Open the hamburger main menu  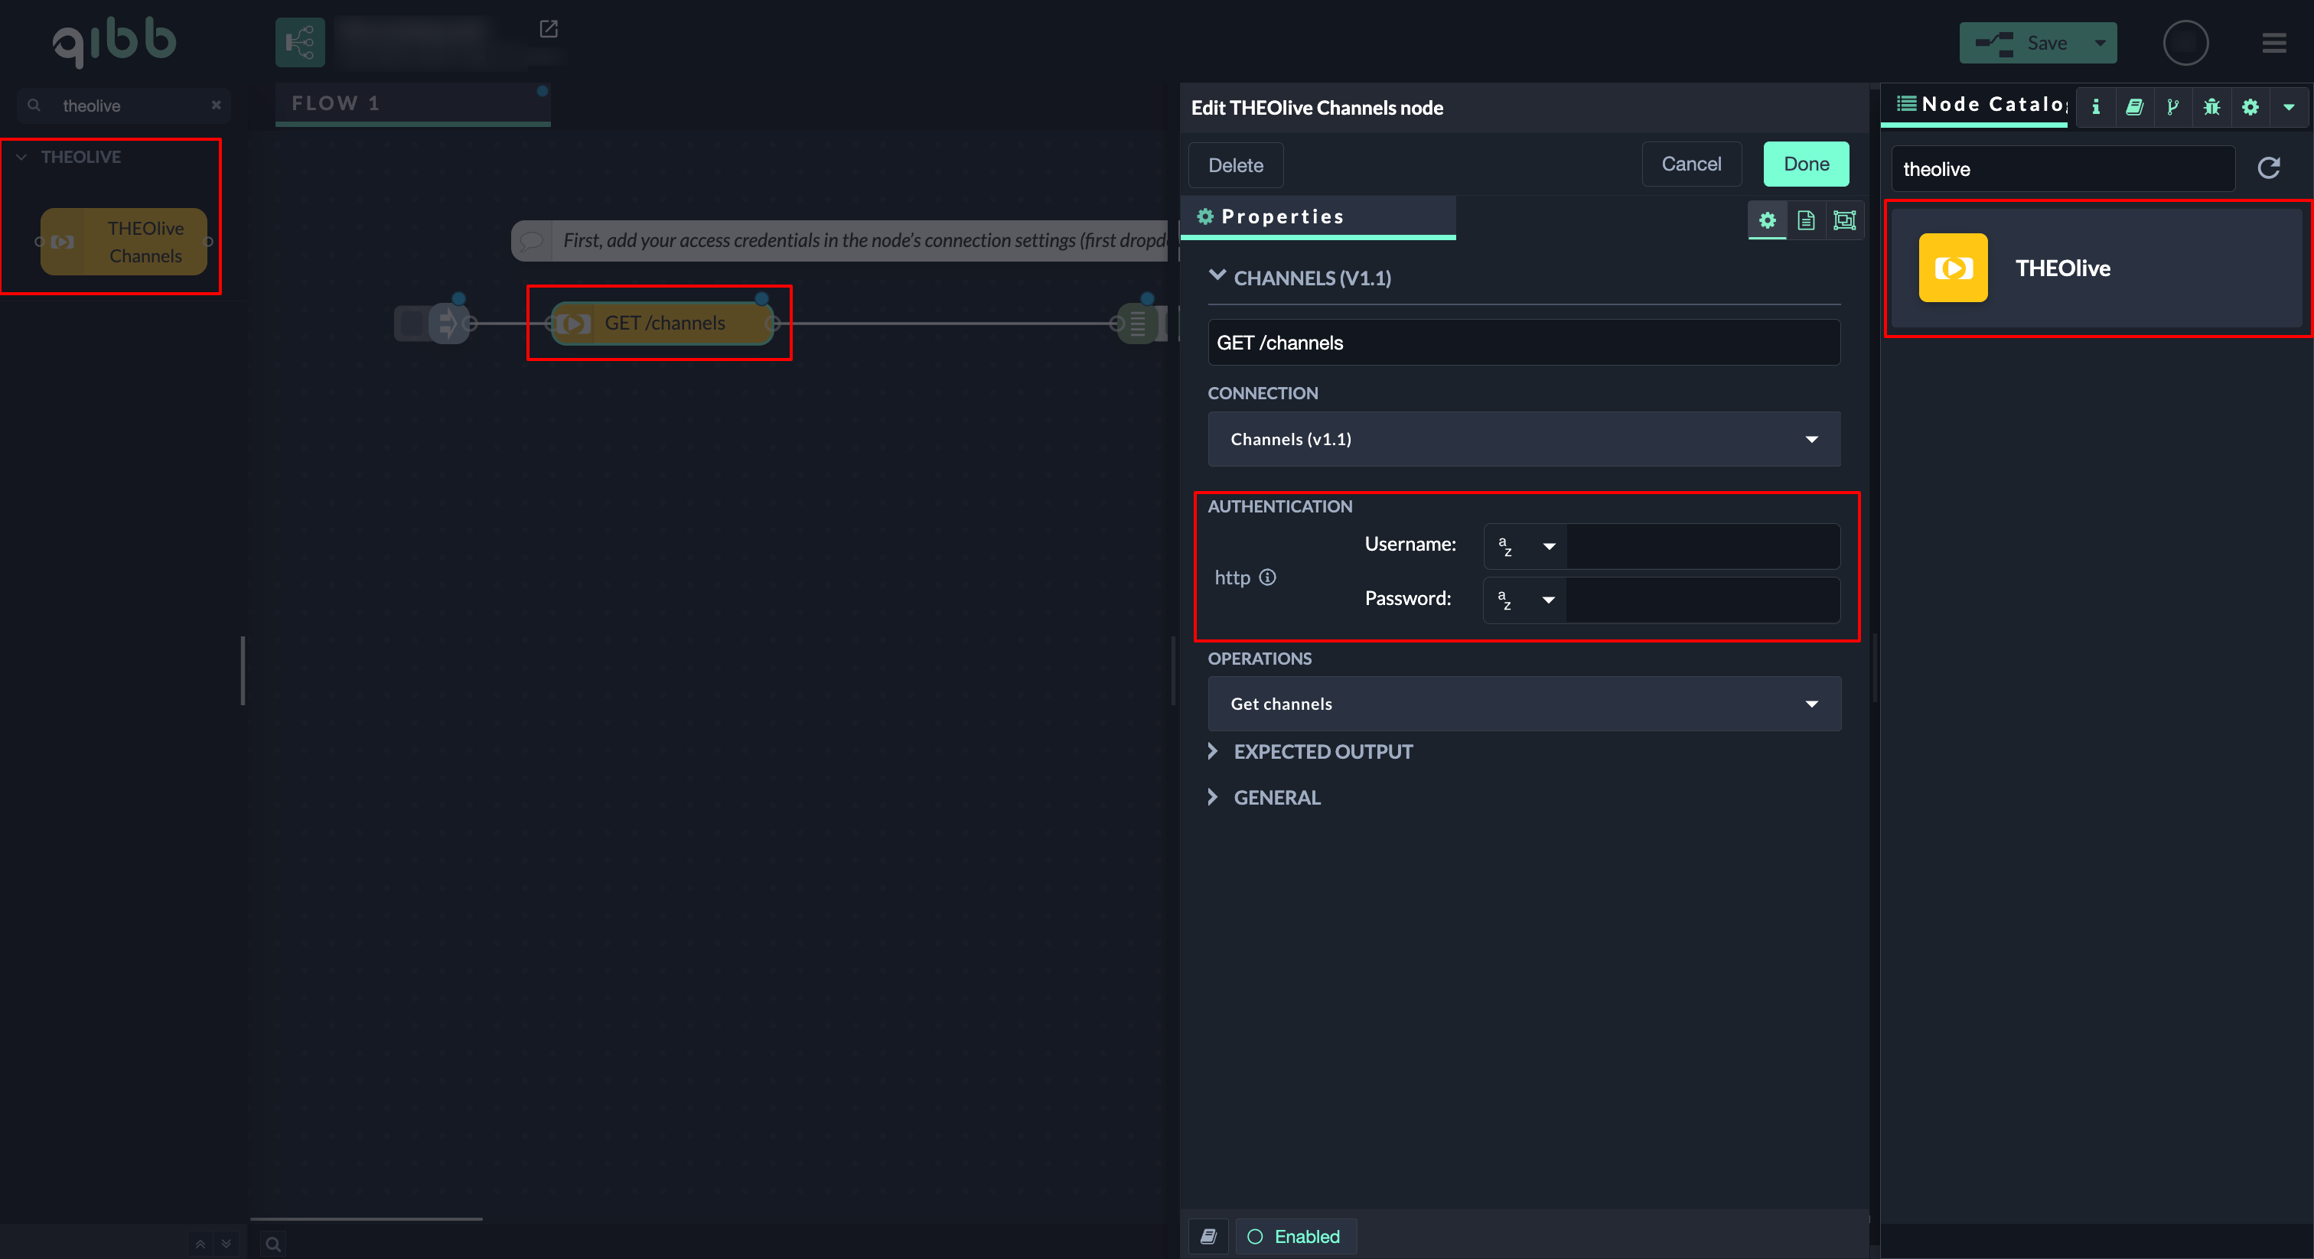pos(2273,43)
